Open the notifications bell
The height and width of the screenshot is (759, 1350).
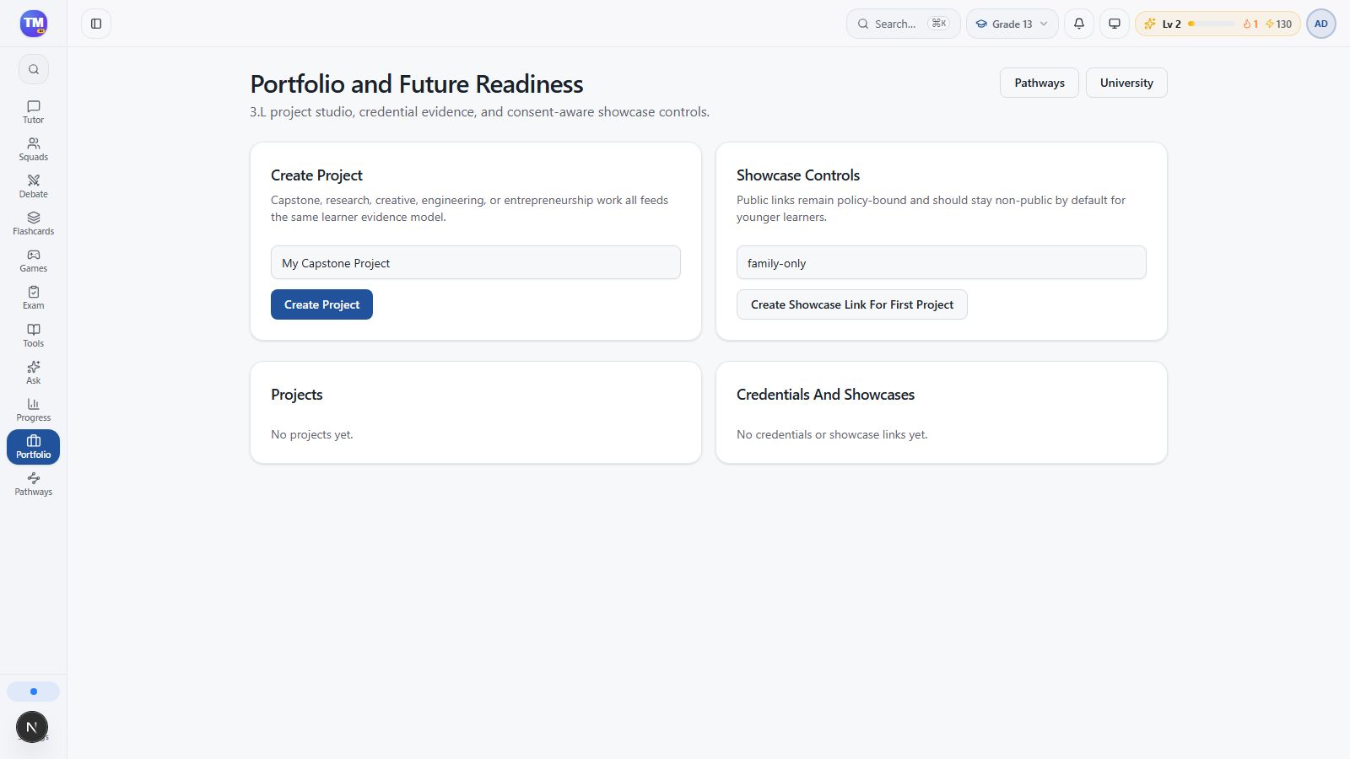coord(1079,24)
